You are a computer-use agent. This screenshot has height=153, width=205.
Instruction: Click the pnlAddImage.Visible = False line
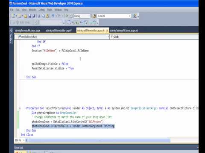coord(50,64)
